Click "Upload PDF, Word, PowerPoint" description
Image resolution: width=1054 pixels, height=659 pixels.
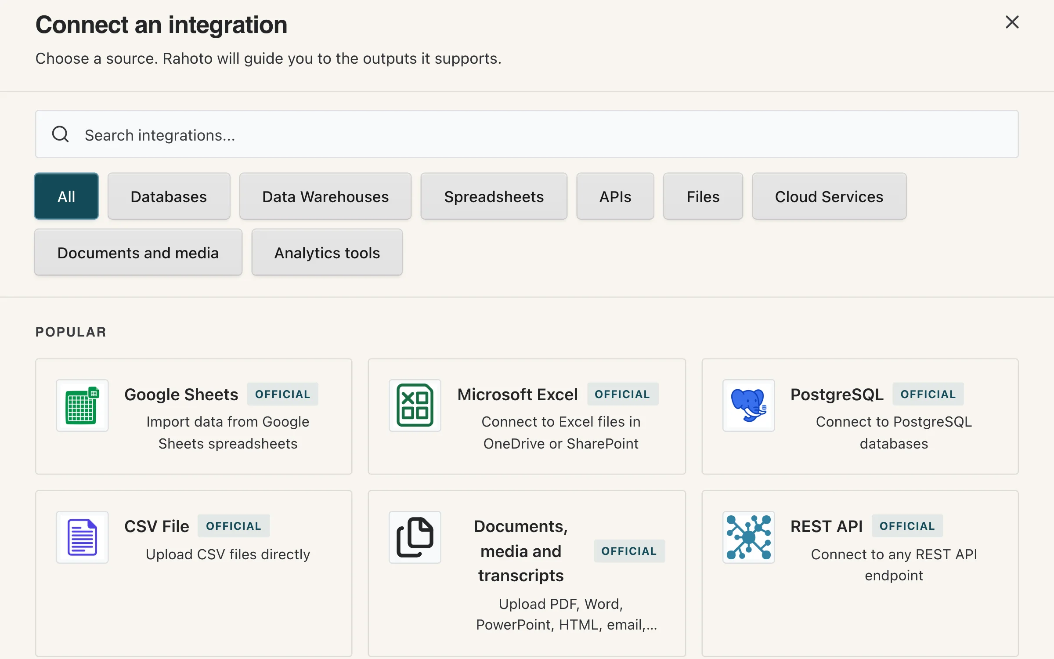567,614
